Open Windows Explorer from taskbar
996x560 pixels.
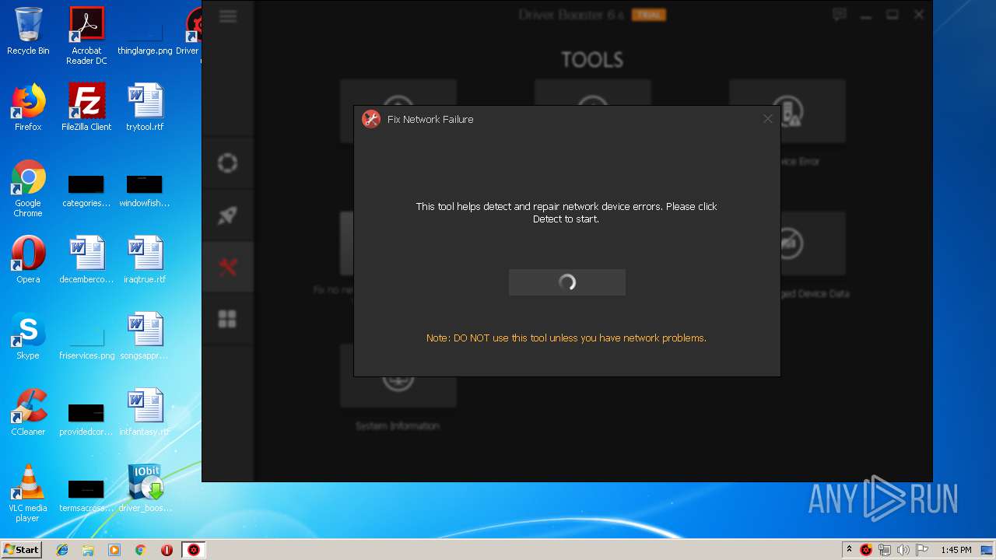point(88,550)
